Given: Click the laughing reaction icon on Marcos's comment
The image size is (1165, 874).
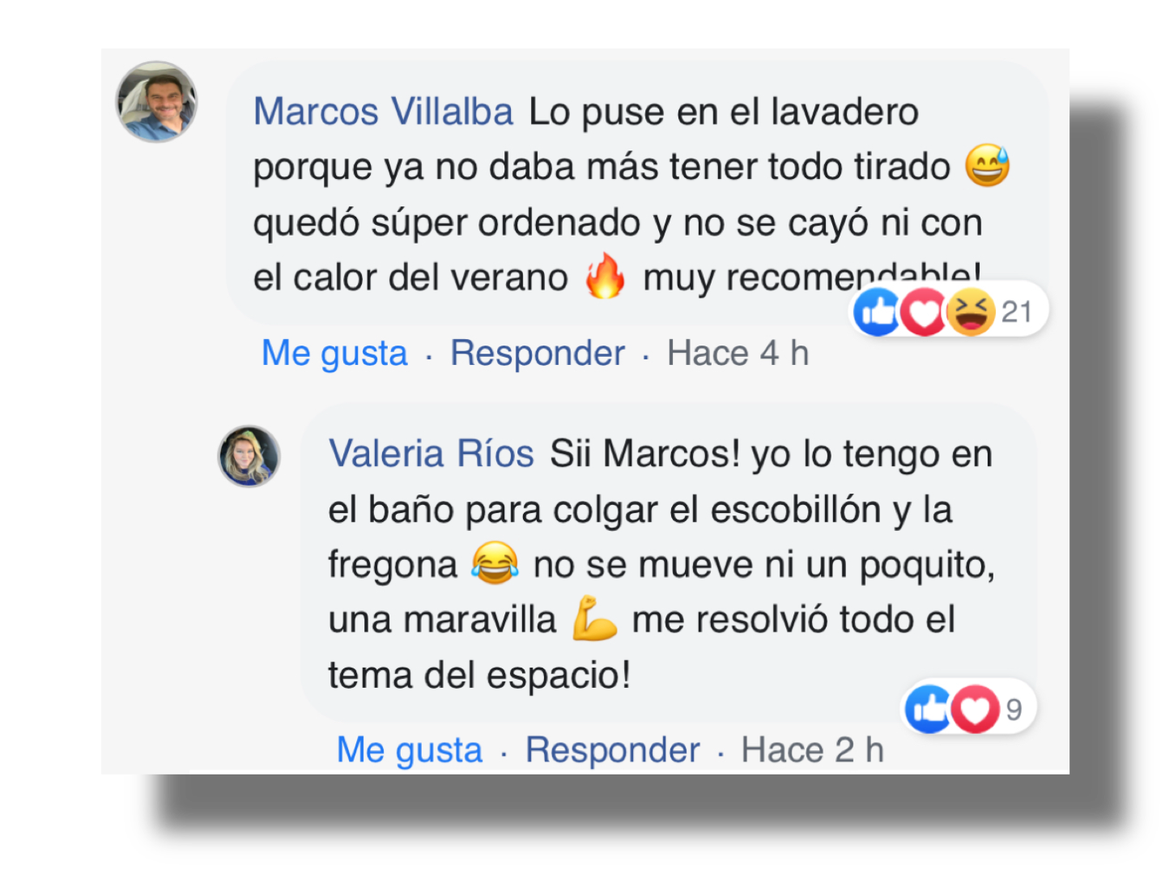Looking at the screenshot, I should point(971,312).
